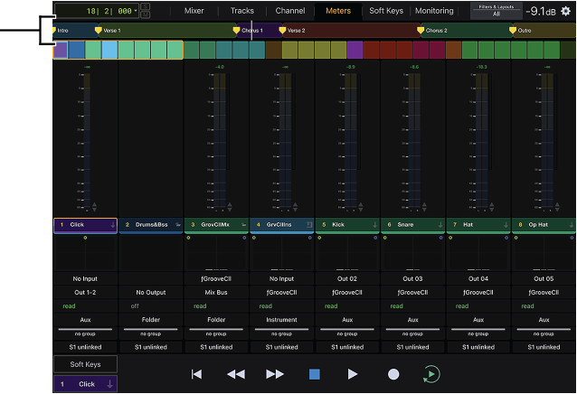
Task: Open the Soft Keys tab at top
Action: point(386,11)
